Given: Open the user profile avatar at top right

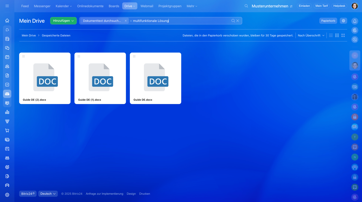Looking at the screenshot, I should pos(355,6).
